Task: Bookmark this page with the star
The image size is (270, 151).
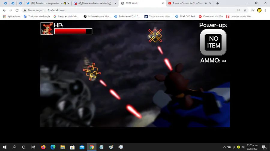Action: (x=245, y=10)
